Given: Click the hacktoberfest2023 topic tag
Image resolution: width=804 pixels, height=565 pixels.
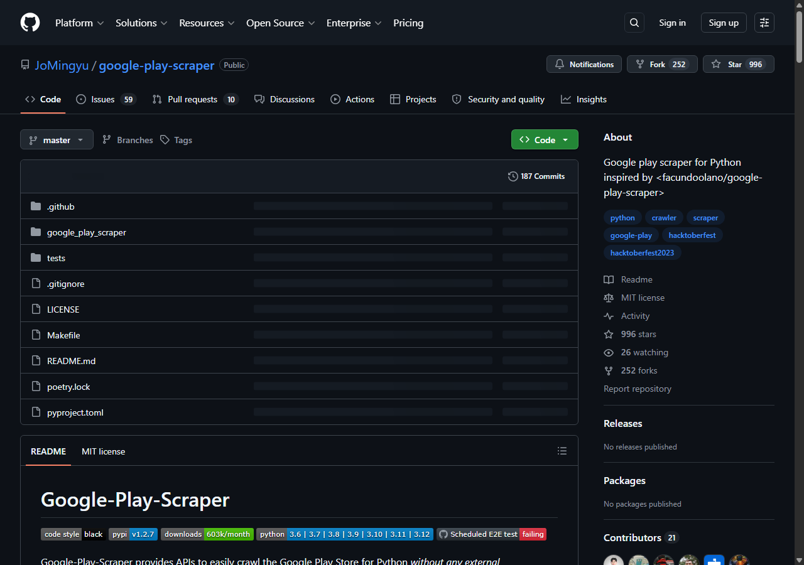Looking at the screenshot, I should (642, 253).
